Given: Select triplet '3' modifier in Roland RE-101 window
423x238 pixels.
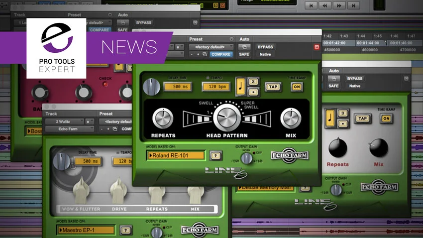Looking at the screenshot, I should click(253, 82).
